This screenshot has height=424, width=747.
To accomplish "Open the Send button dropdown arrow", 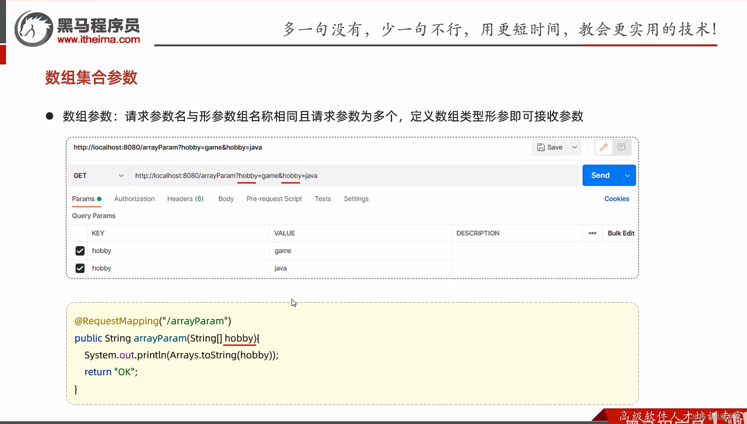I will coord(628,175).
